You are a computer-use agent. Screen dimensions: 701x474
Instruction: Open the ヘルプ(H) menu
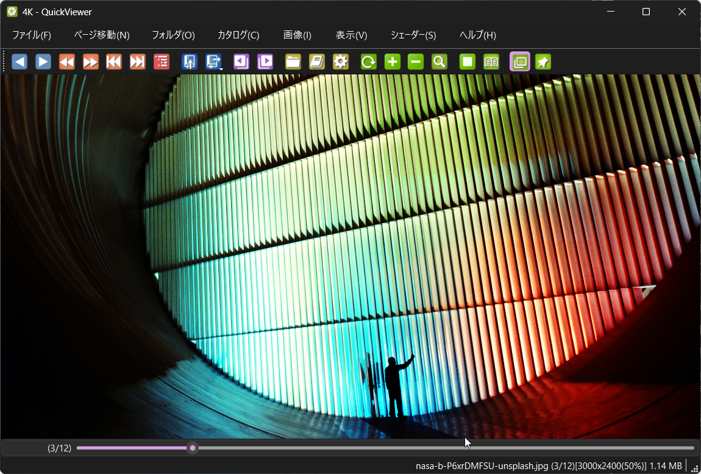tap(478, 35)
